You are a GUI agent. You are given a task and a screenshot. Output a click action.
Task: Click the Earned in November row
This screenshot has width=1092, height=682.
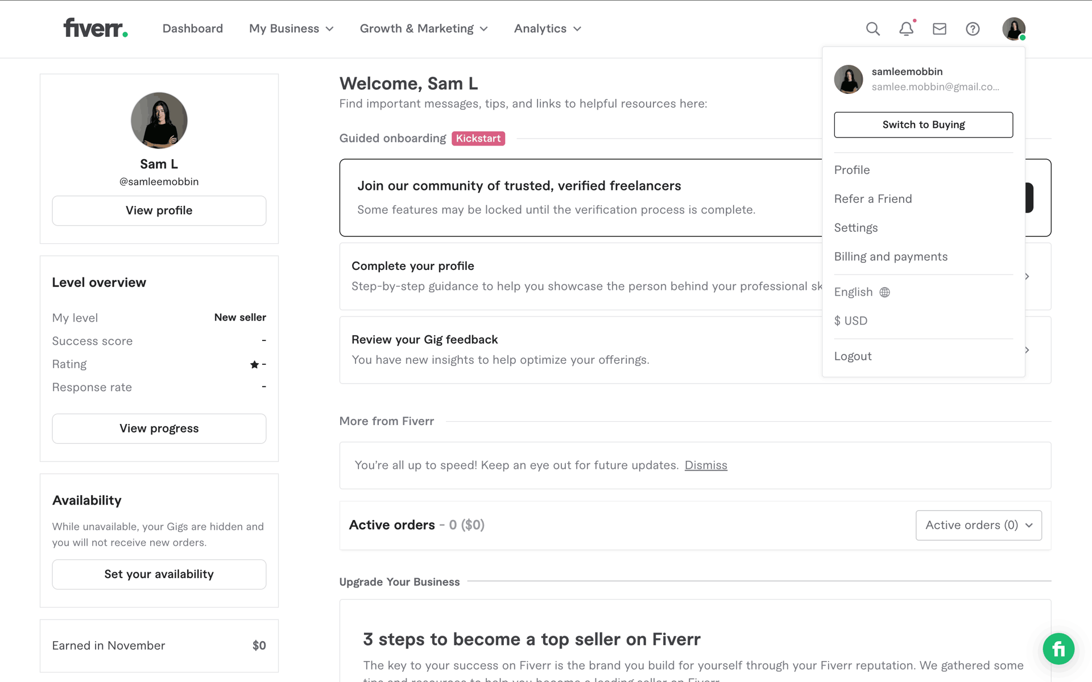tap(159, 646)
